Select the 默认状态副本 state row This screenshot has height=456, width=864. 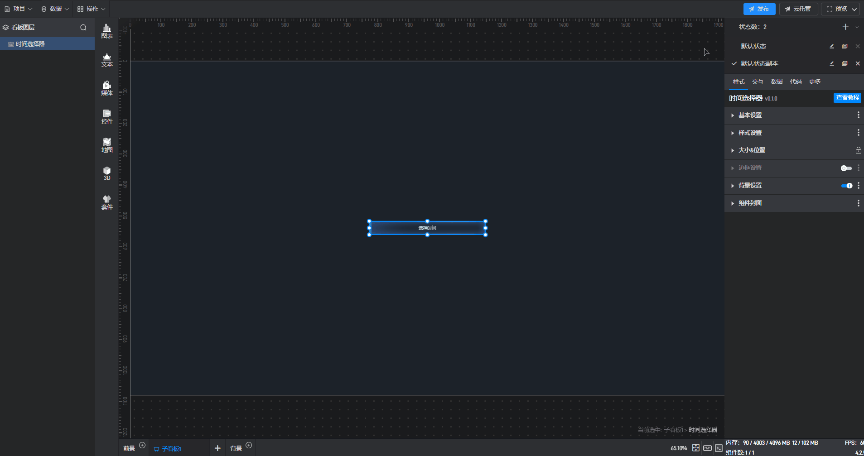pos(759,63)
